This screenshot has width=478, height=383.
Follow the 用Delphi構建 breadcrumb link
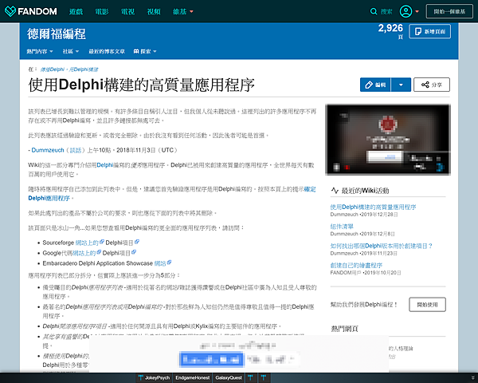click(x=84, y=69)
